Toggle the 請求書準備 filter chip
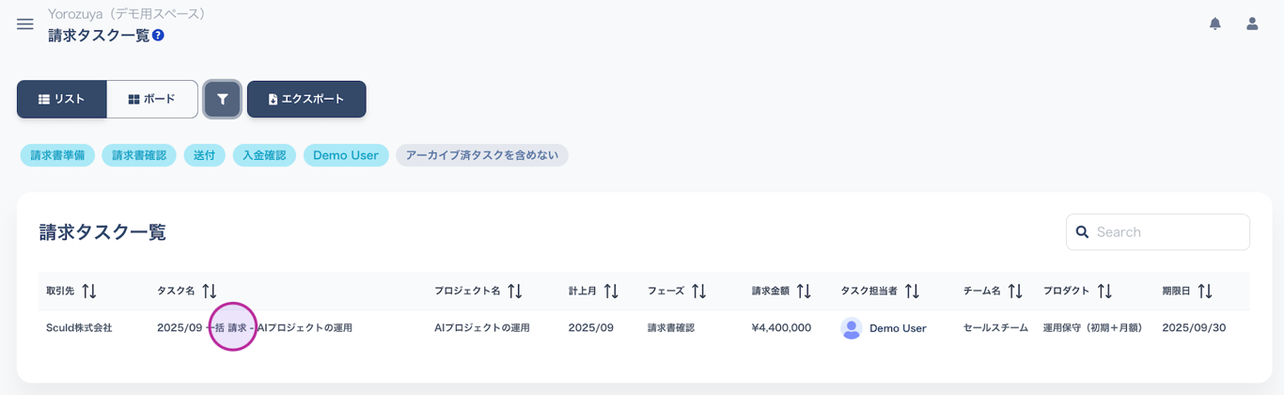 pos(57,155)
